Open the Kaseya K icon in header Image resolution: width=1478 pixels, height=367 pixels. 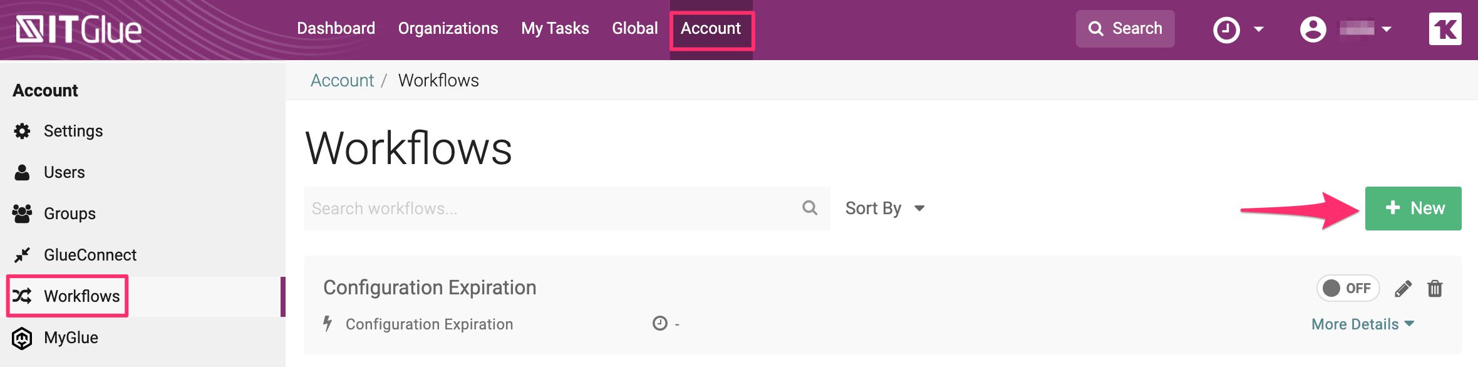pyautogui.click(x=1445, y=29)
